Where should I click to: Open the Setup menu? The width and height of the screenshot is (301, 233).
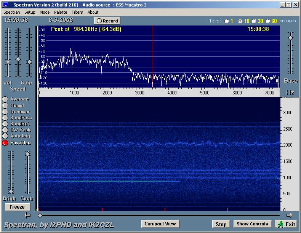pyautogui.click(x=30, y=12)
